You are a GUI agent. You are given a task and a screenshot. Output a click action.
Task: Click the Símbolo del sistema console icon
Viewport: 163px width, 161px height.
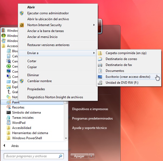coord(9,113)
